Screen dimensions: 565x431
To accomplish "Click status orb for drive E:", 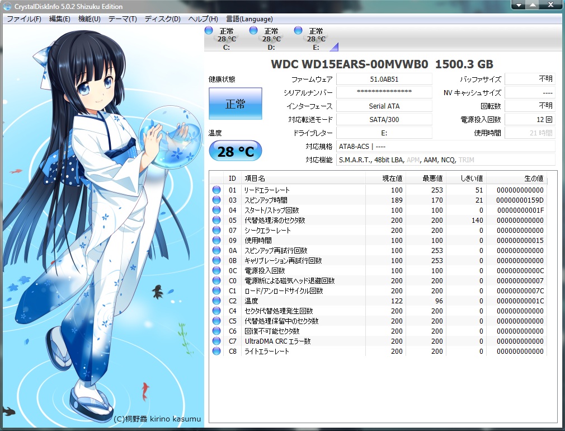I will point(298,30).
